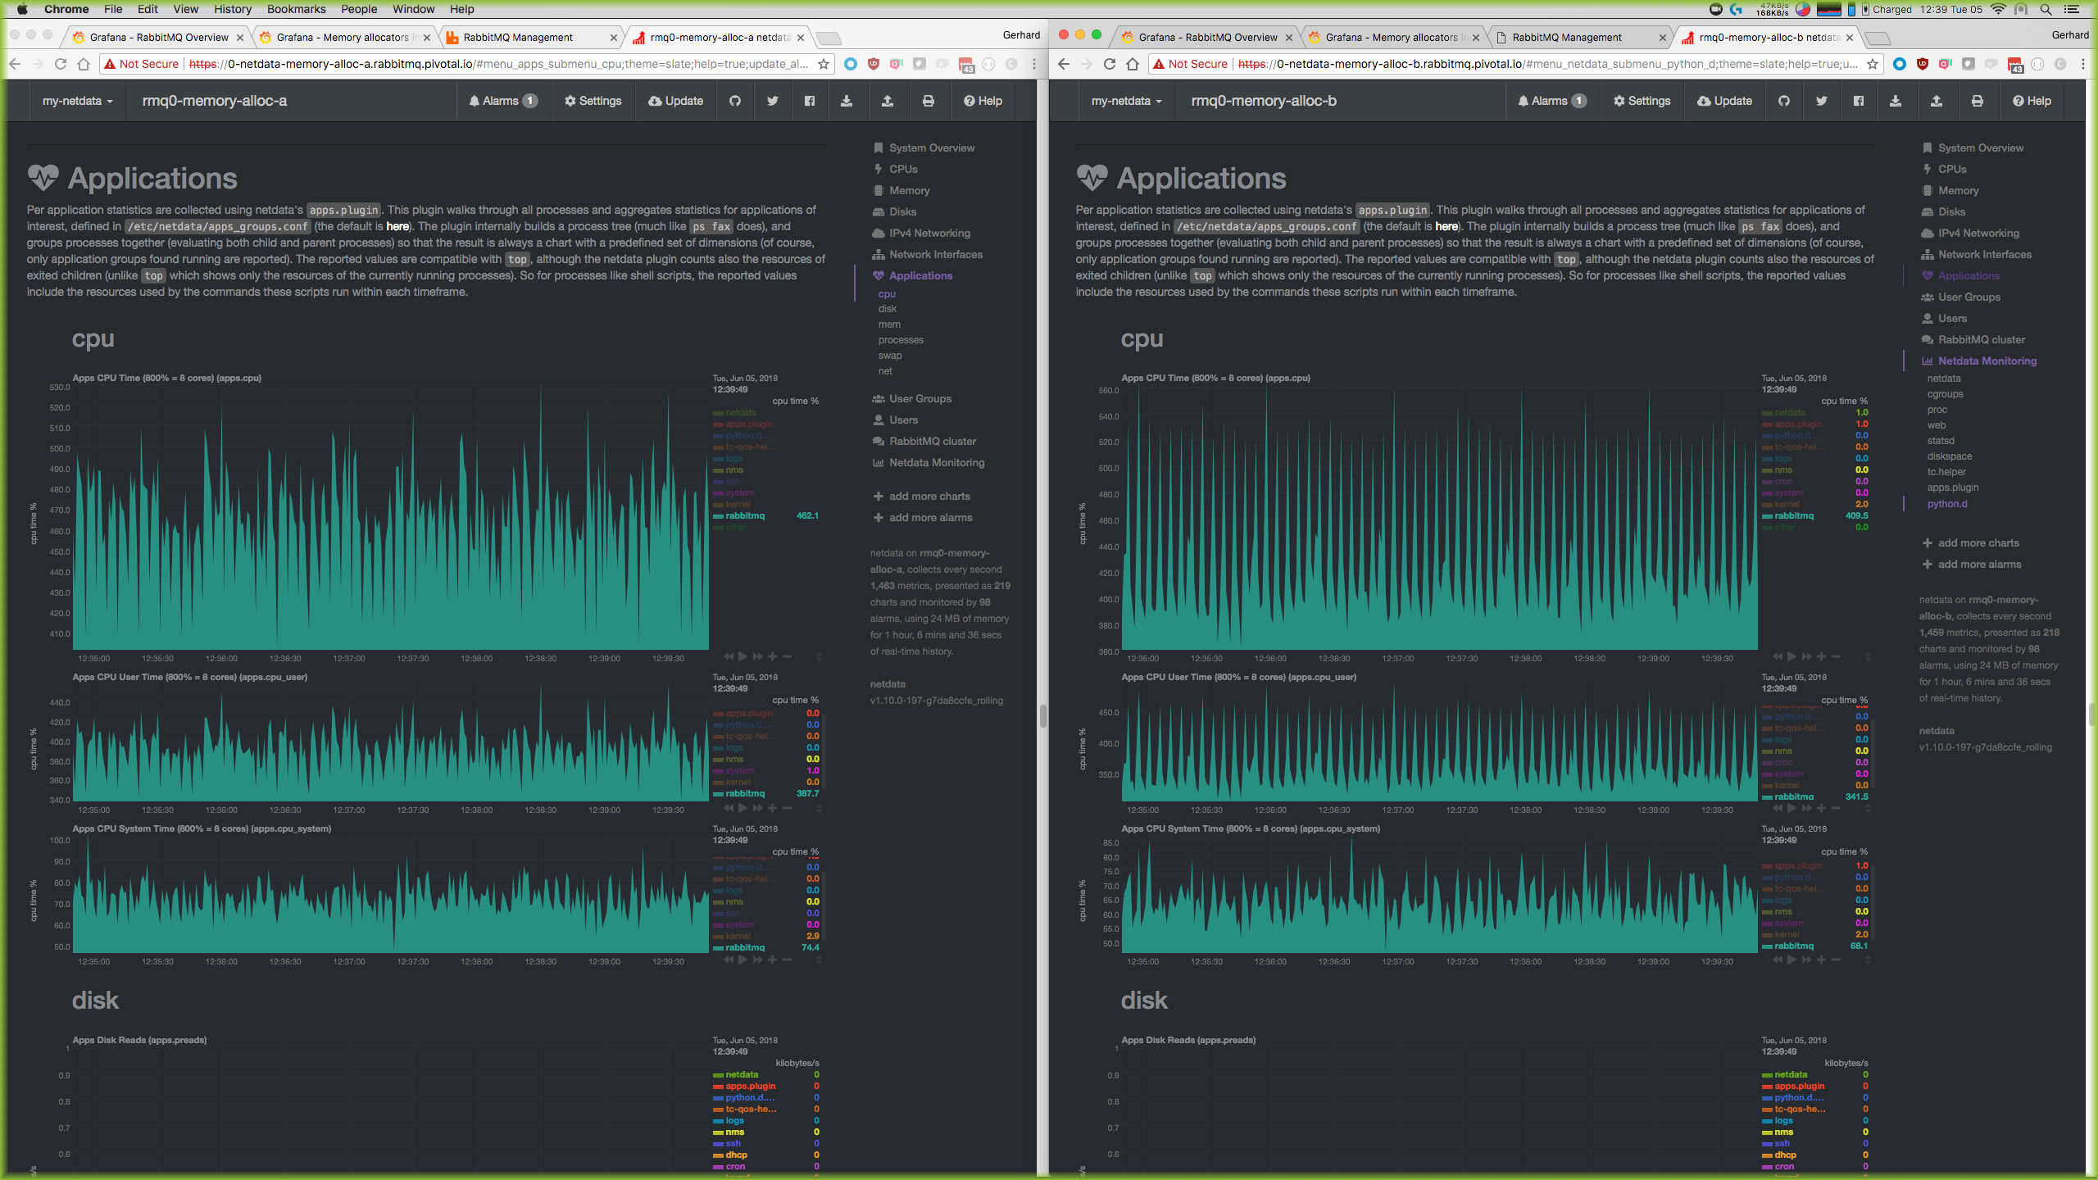Click Update in left netdata navbar

point(675,101)
